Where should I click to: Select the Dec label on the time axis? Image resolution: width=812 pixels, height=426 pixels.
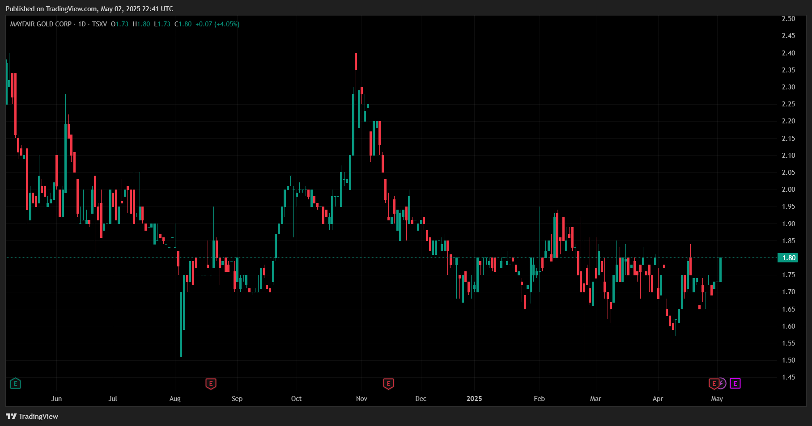click(x=421, y=399)
